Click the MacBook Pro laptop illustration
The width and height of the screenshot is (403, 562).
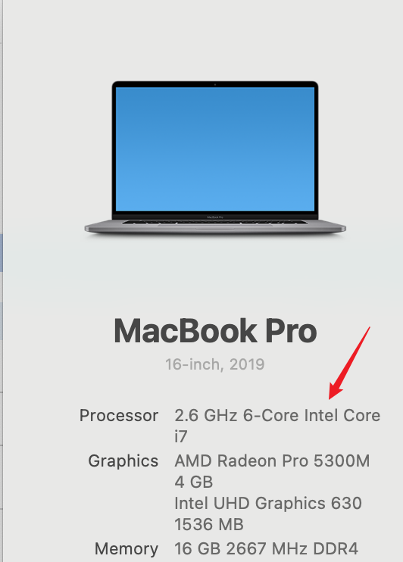click(x=215, y=158)
